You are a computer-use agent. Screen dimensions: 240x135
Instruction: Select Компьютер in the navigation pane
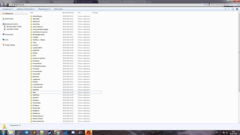[x=9, y=34]
